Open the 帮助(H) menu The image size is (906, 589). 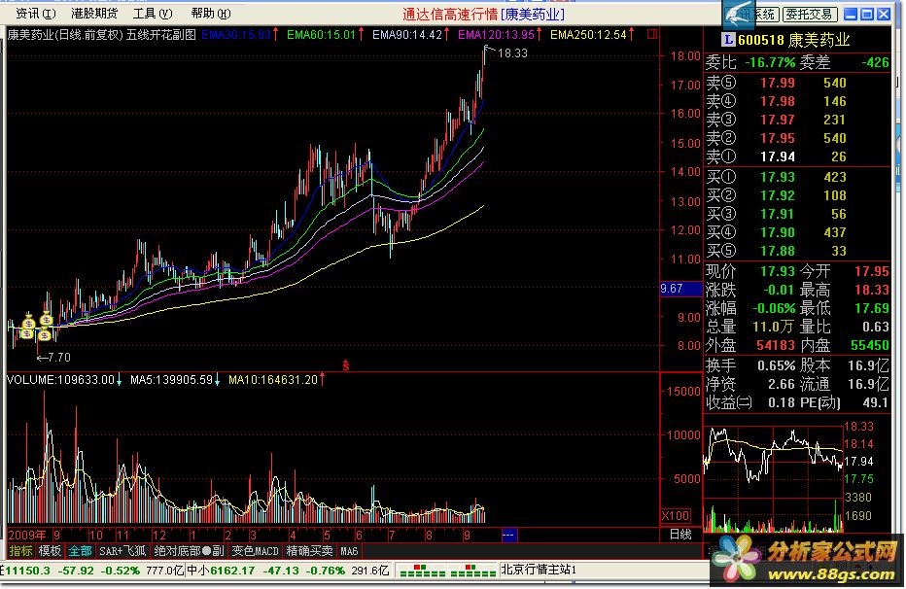[x=210, y=14]
